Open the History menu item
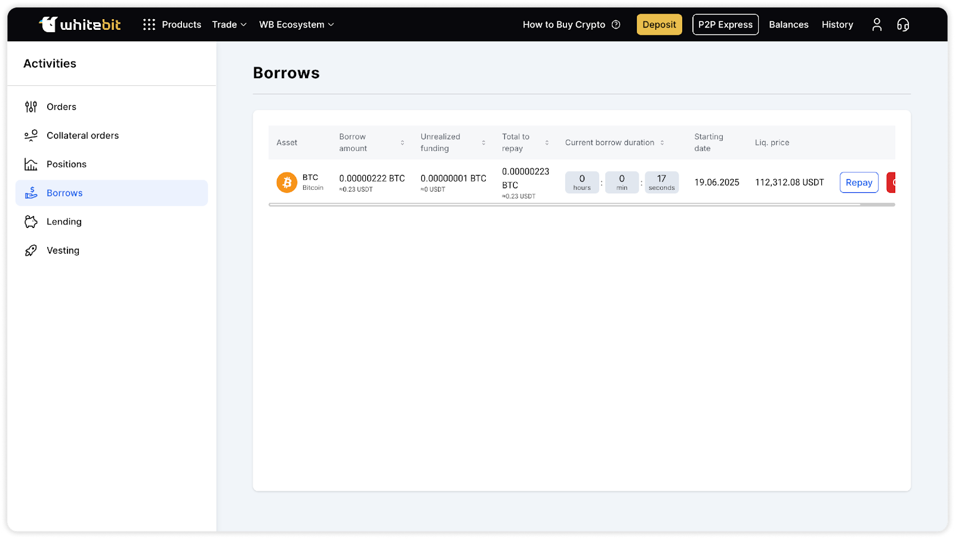 pyautogui.click(x=837, y=24)
